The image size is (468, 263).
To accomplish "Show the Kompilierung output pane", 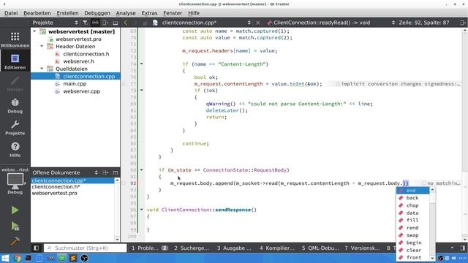I will [x=276, y=248].
